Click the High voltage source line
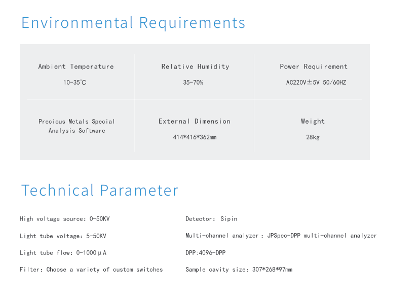This screenshot has height=300, width=419. point(65,219)
